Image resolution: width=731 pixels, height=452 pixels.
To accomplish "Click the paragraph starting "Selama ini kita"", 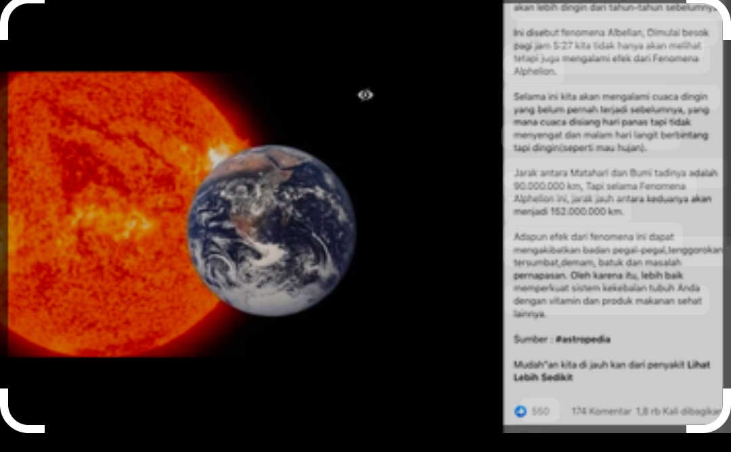I will pos(609,122).
